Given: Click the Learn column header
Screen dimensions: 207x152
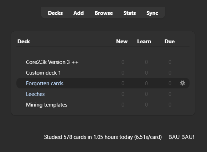Looking at the screenshot, I should coord(144,42).
